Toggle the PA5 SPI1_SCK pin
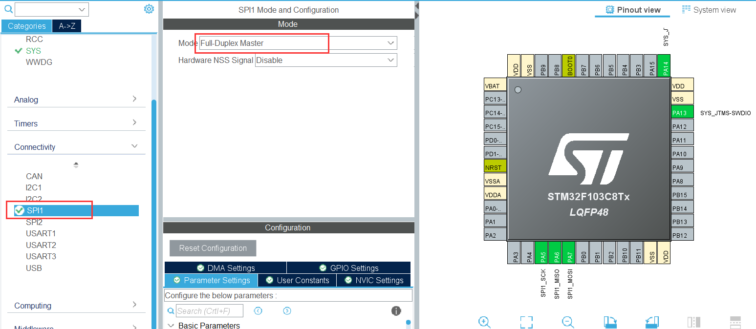Image resolution: width=756 pixels, height=329 pixels. coord(541,253)
